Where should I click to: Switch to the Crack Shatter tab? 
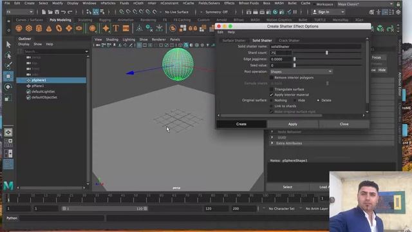coord(289,41)
